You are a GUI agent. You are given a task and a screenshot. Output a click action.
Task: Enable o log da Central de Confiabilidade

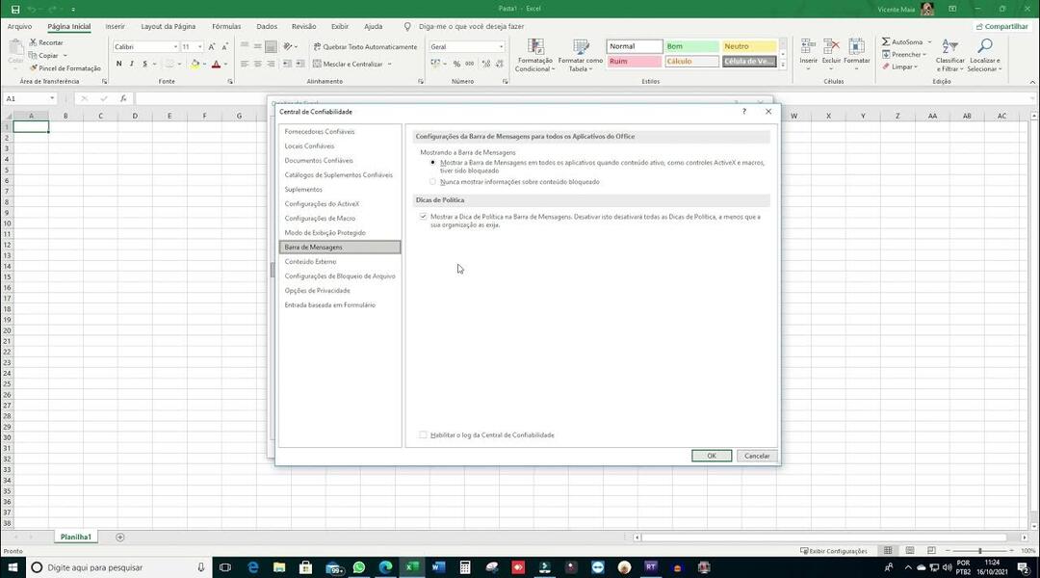coord(423,434)
